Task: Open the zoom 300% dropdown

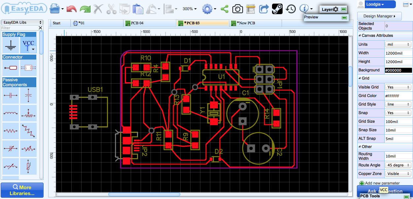Action: [190, 9]
